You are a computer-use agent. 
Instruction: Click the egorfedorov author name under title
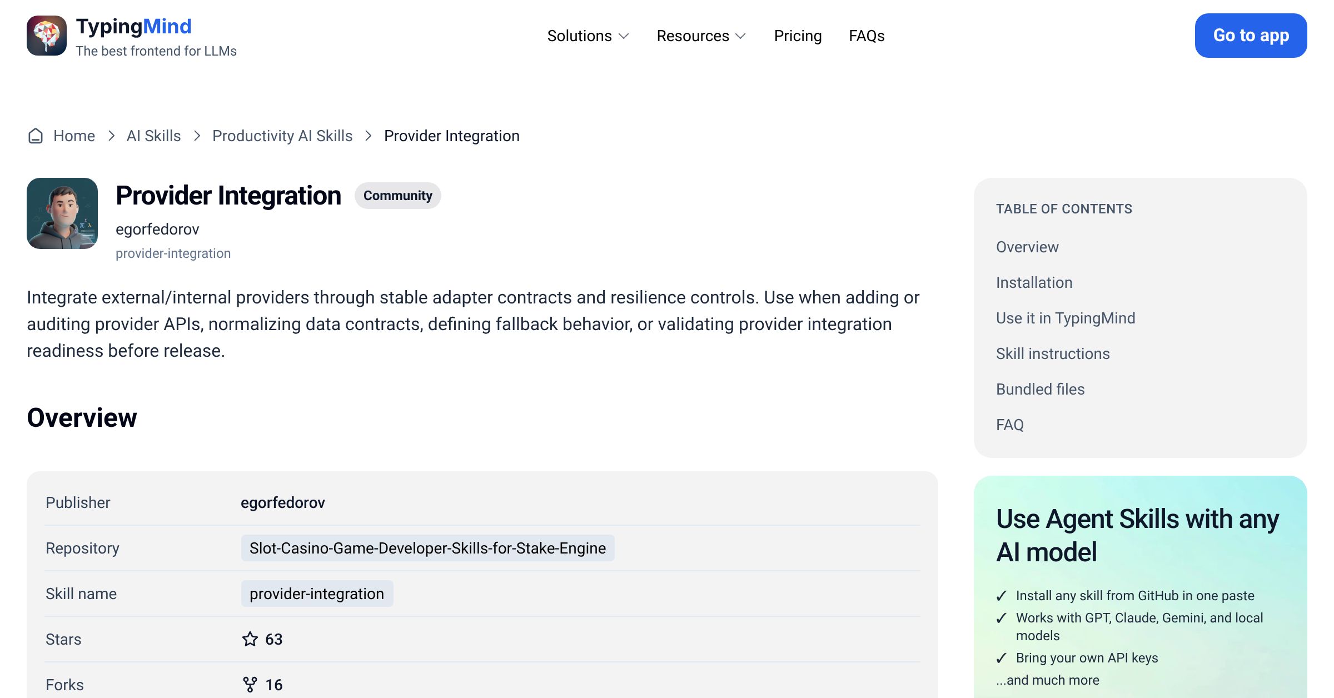(x=157, y=229)
